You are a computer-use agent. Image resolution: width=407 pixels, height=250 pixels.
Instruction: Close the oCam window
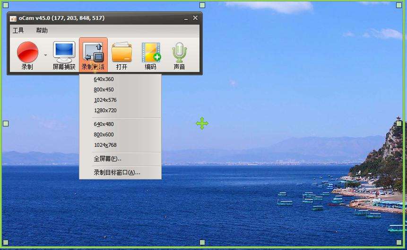tap(195, 18)
